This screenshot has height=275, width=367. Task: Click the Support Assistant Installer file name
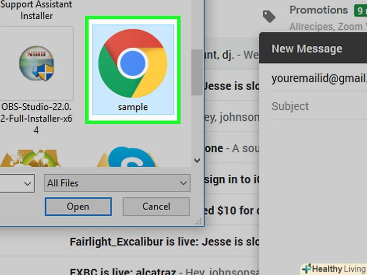point(36,10)
